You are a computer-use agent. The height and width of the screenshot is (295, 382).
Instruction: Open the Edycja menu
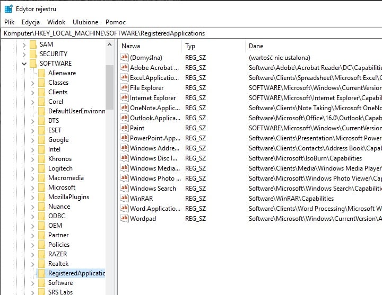pyautogui.click(x=31, y=22)
